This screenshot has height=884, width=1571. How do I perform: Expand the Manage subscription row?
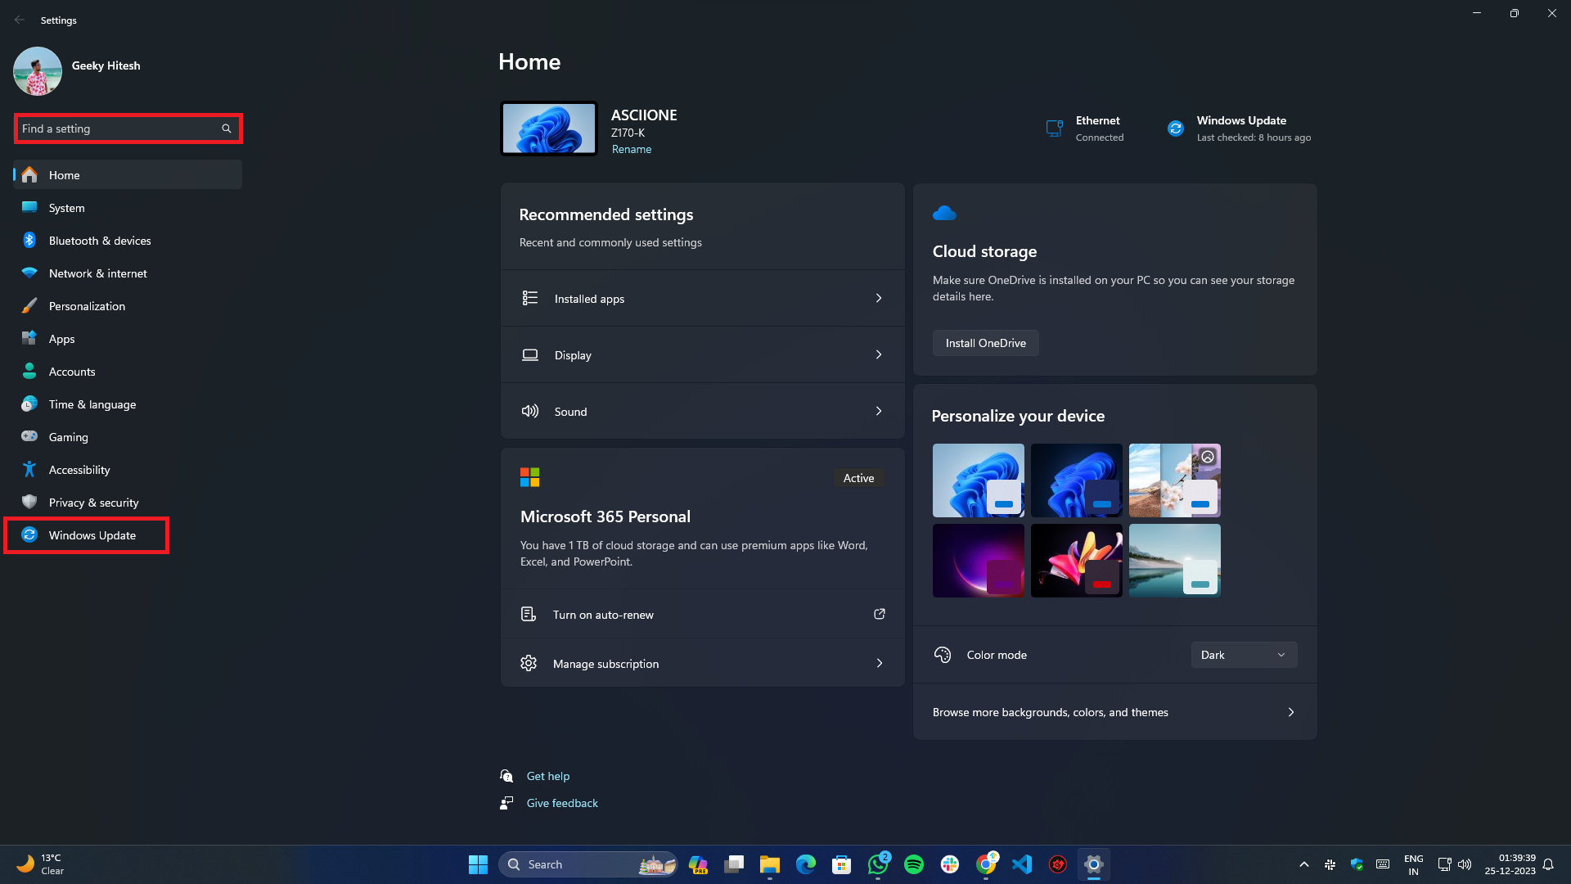point(702,664)
